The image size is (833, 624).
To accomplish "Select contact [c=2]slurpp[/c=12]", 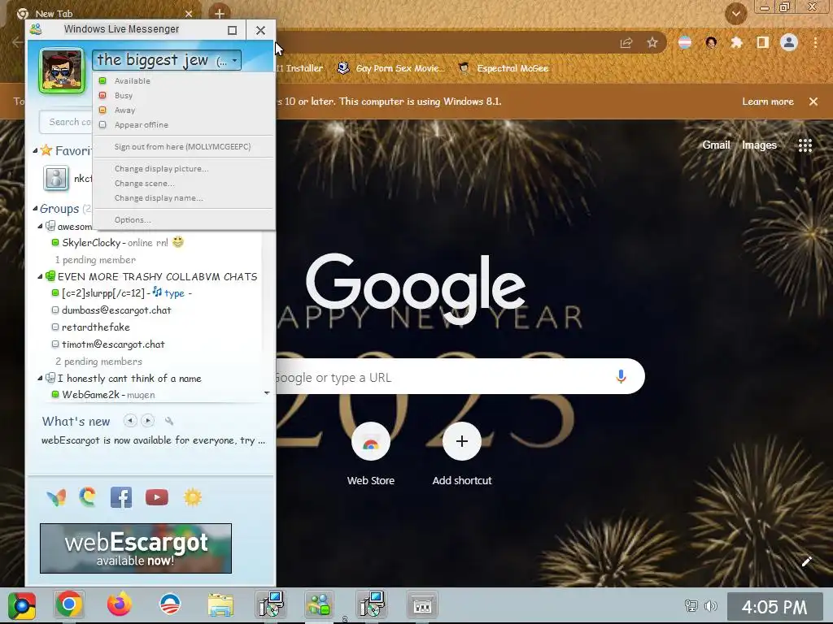I will click(x=103, y=292).
